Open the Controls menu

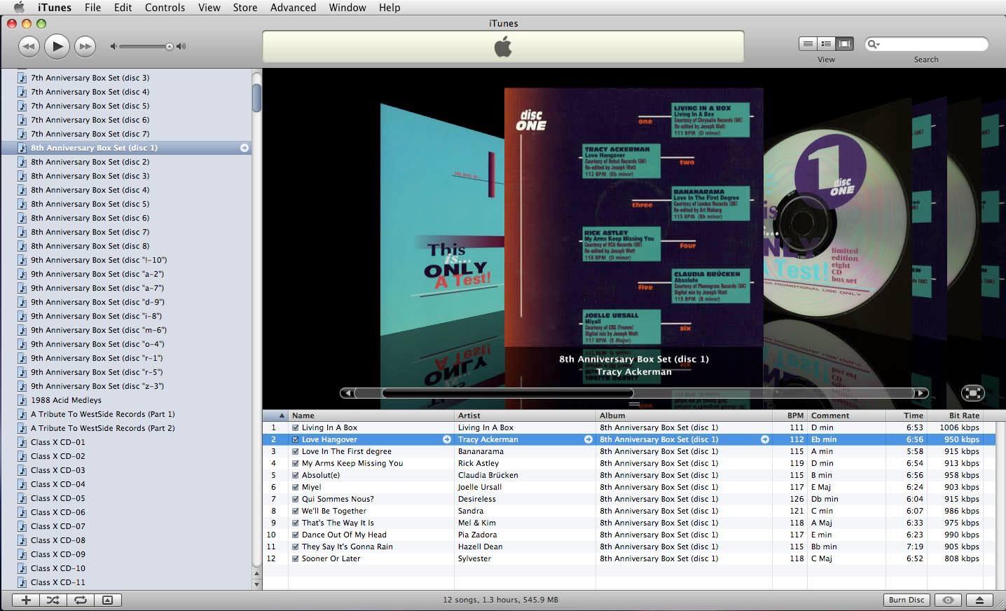tap(165, 7)
